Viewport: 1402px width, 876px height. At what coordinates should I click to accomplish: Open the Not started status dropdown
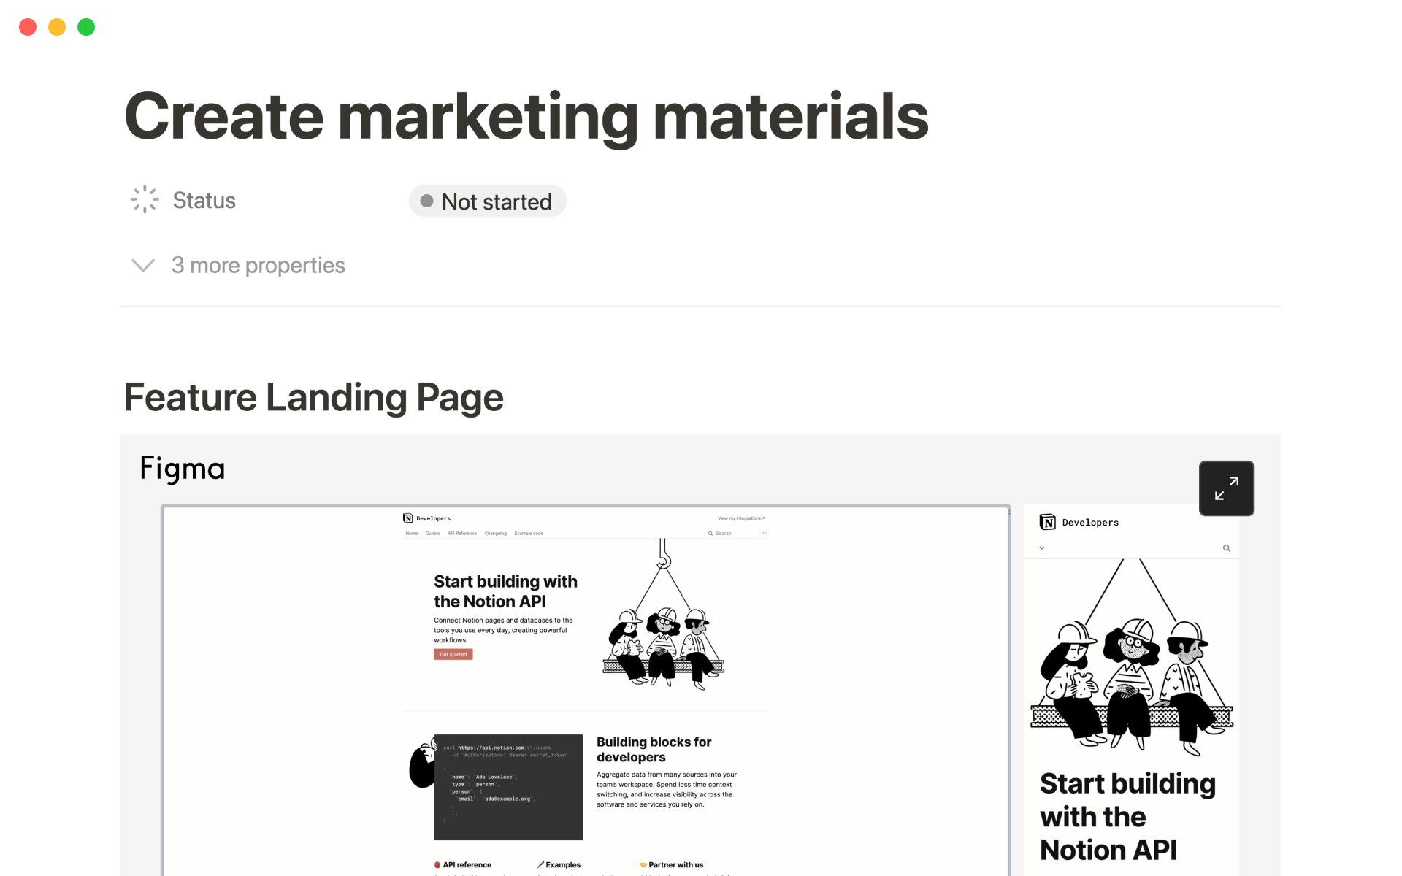pos(488,201)
